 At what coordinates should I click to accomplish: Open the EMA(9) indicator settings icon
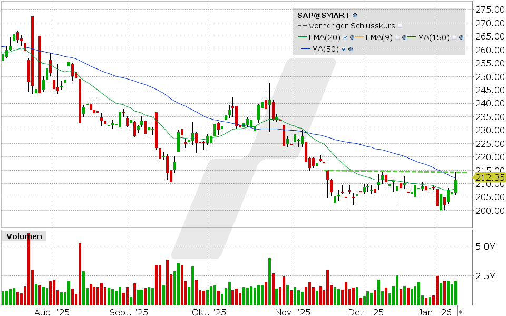(x=404, y=37)
